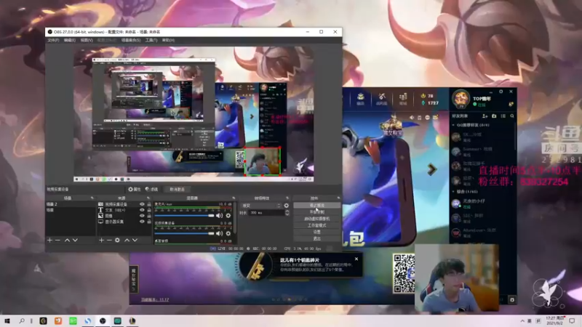Click the 工作室模式 studio mode button
582x327 pixels.
[316, 225]
